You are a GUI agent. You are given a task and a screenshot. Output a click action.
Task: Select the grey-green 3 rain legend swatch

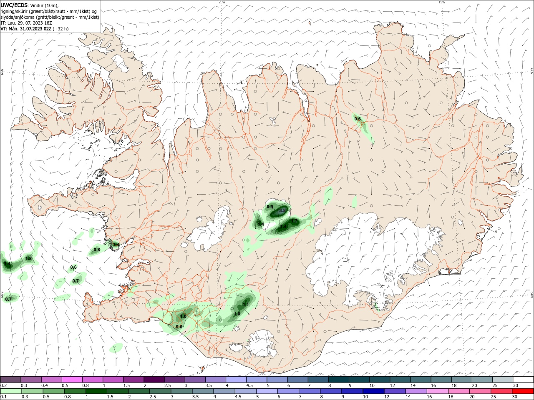[181, 391]
